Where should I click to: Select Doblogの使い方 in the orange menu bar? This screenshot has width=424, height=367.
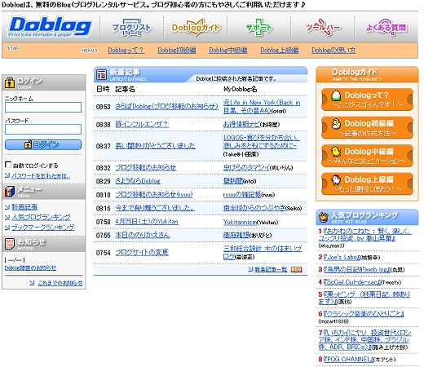click(333, 50)
